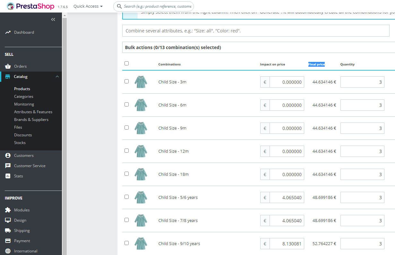Click the highlighted Final price header
The image size is (395, 255).
[316, 64]
